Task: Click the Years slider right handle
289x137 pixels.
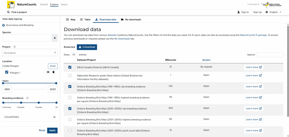Action: (x=56, y=83)
